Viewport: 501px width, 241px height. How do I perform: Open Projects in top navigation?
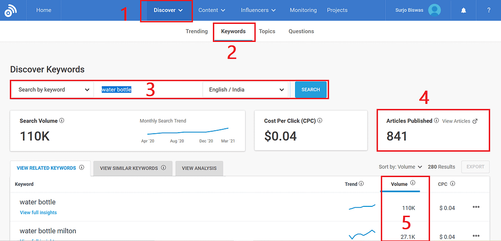pyautogui.click(x=337, y=10)
